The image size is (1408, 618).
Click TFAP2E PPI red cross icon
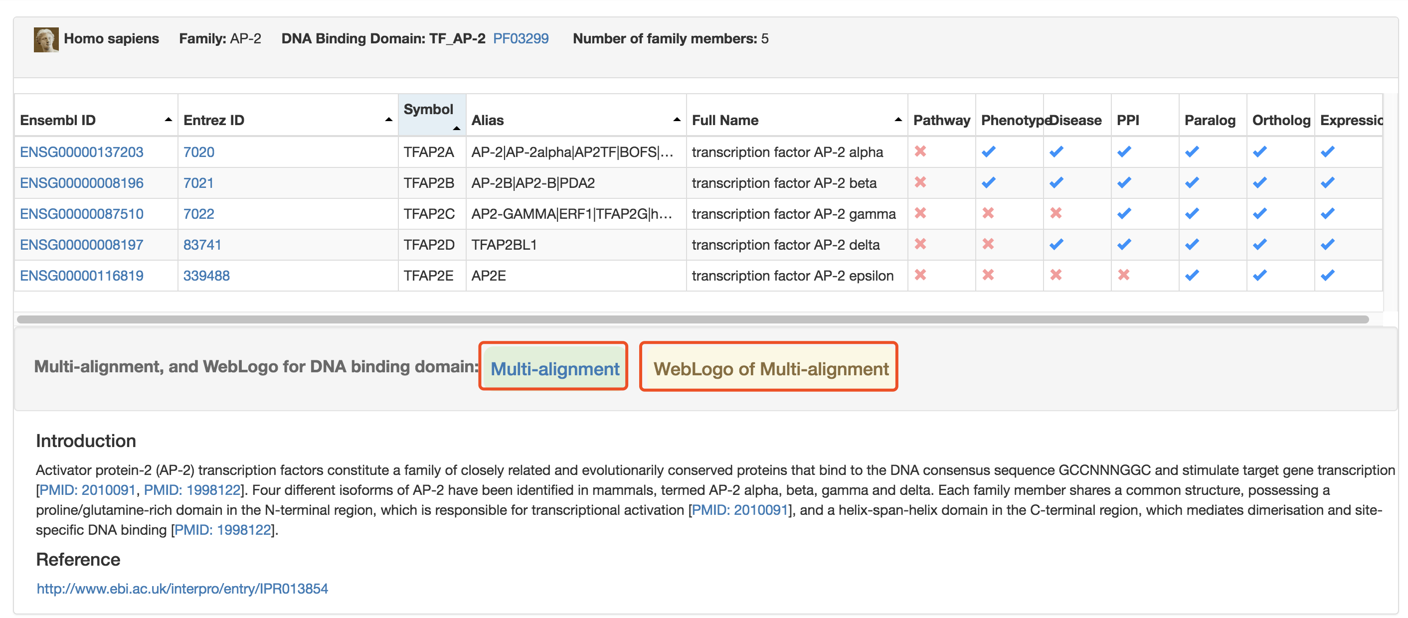click(x=1124, y=275)
